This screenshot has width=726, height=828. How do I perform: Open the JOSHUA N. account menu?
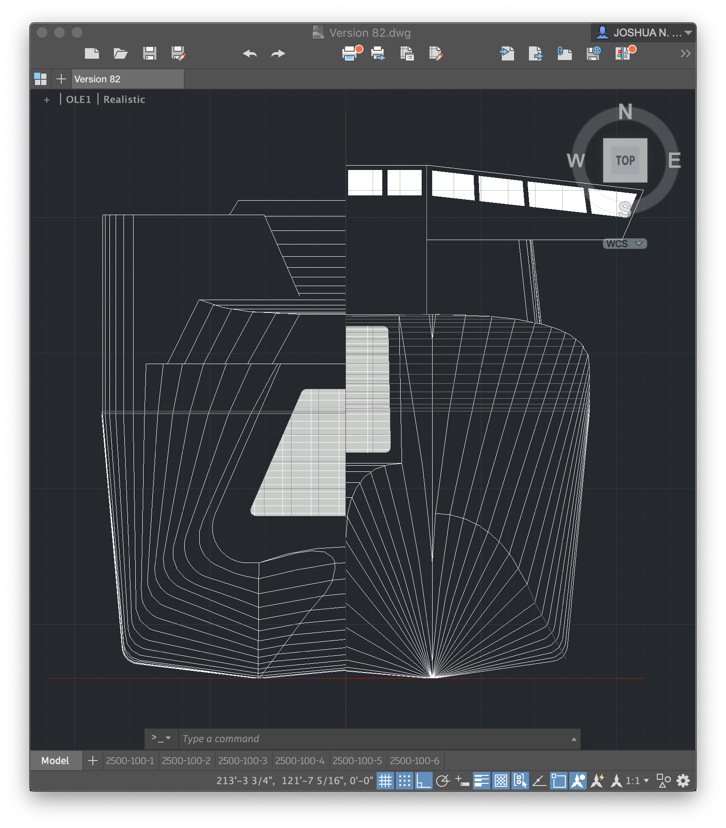[x=644, y=33]
